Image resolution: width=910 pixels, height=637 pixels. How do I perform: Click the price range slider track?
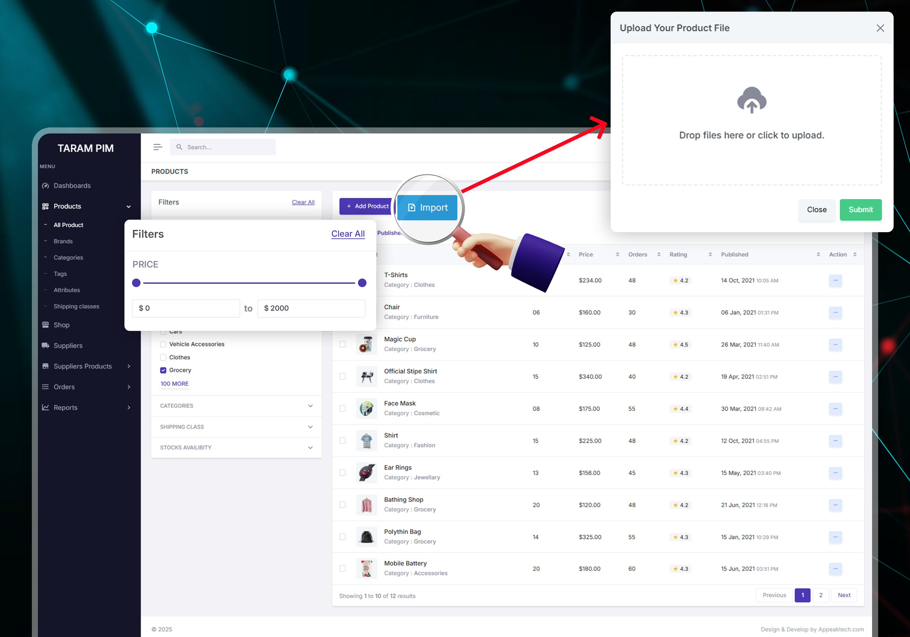[x=249, y=283]
